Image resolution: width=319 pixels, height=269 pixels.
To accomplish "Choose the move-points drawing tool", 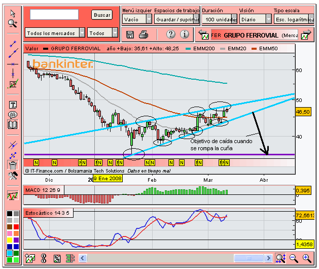I will click(x=13, y=156).
